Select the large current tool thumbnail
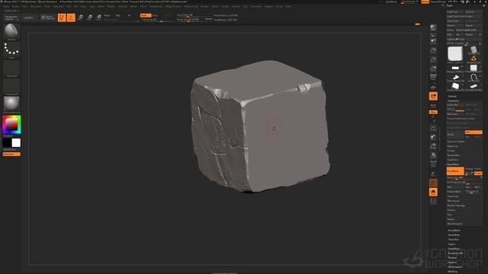This screenshot has height=274, width=488. [455, 54]
